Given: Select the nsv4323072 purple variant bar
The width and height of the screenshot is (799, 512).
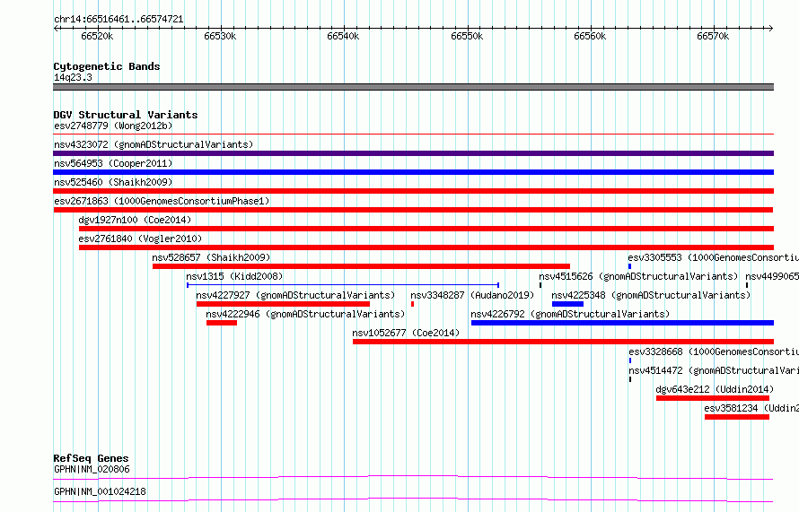Looking at the screenshot, I should point(413,153).
